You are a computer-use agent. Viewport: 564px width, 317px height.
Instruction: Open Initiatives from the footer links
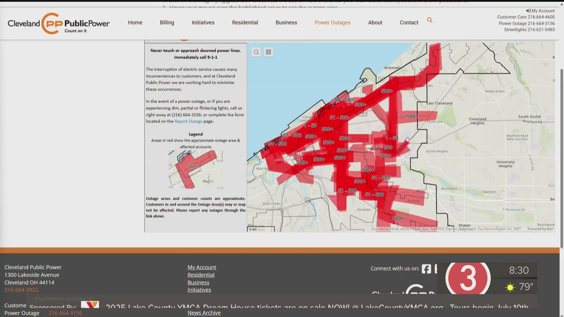(199, 290)
